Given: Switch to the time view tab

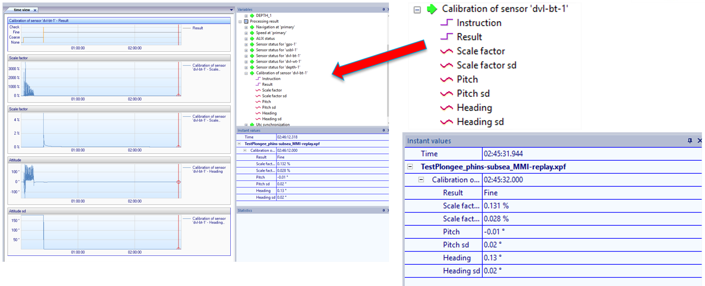Looking at the screenshot, I should pos(22,10).
